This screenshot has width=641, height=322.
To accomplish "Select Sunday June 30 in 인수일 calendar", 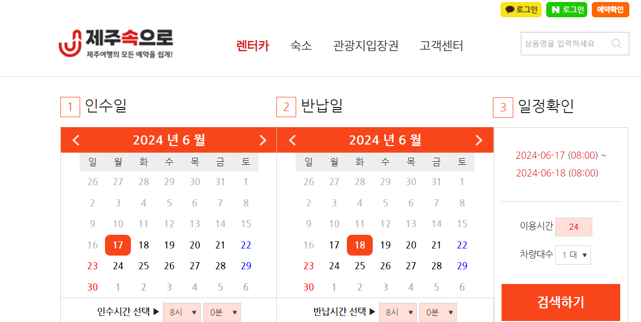I will pyautogui.click(x=92, y=287).
